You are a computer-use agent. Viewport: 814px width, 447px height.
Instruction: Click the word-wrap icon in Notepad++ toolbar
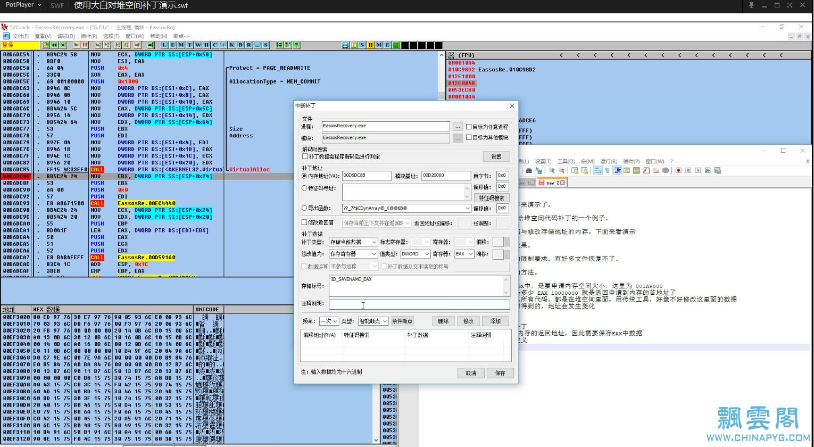pyautogui.click(x=597, y=170)
